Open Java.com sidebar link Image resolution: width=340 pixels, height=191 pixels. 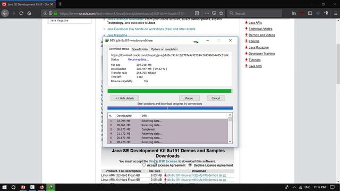[x=255, y=66]
